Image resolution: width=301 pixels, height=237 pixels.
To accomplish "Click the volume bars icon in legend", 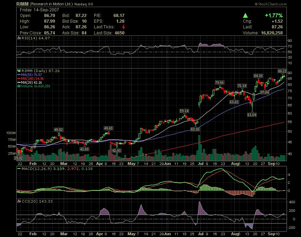I will pos(19,86).
